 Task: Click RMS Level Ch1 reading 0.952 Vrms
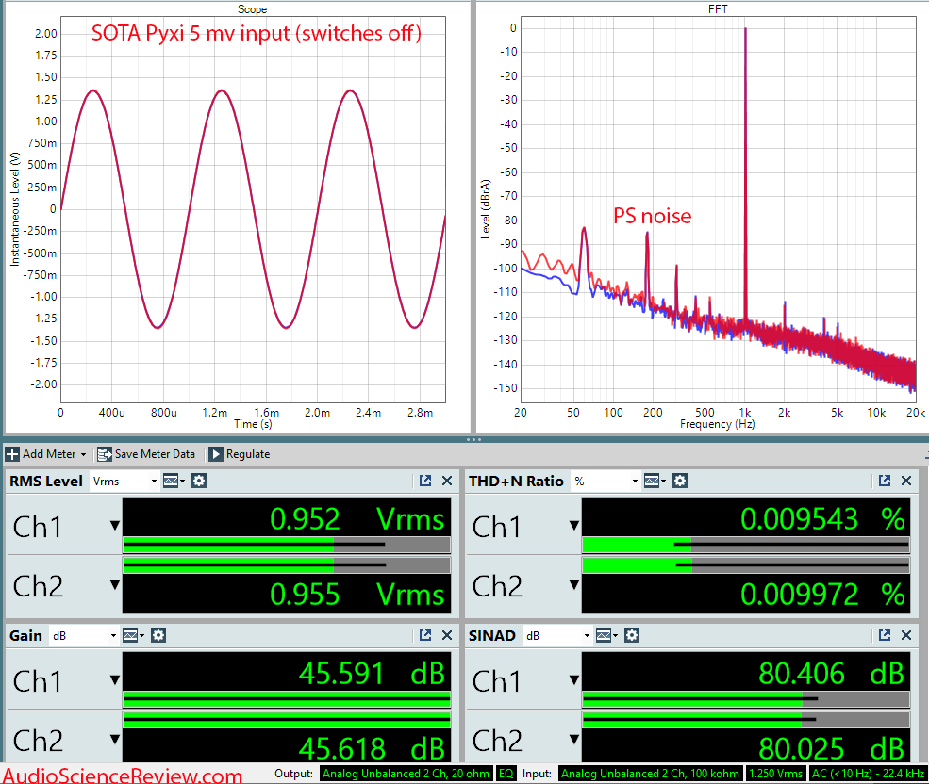(357, 519)
